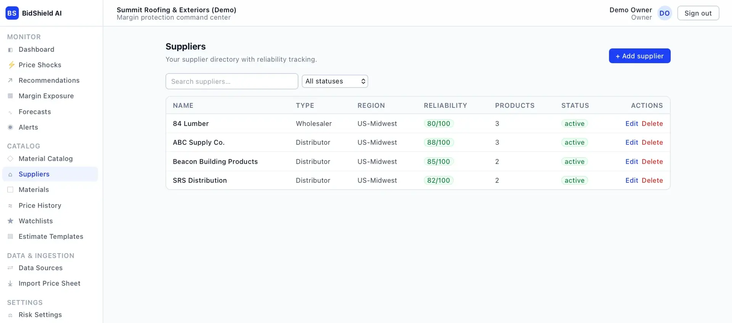Click the NAME column header
The width and height of the screenshot is (732, 323).
[183, 106]
